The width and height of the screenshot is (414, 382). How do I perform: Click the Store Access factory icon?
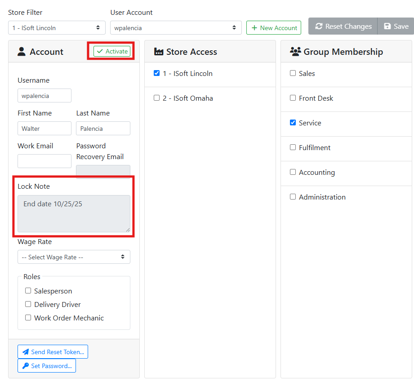158,52
